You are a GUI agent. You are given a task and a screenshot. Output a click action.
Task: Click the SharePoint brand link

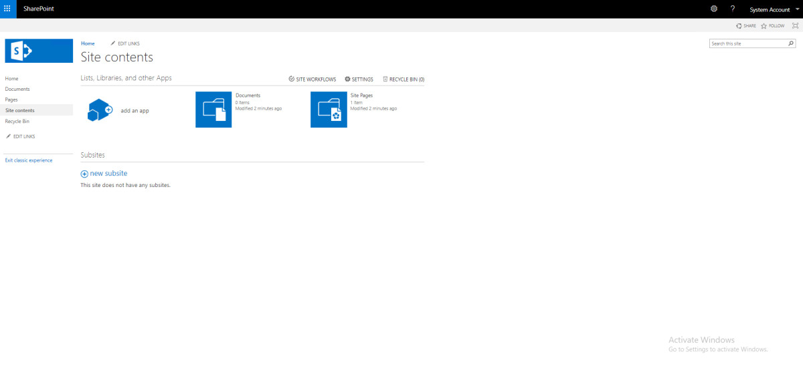[x=38, y=9]
